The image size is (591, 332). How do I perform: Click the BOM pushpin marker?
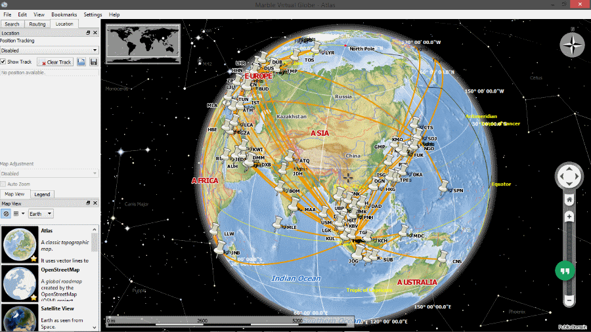280,187
